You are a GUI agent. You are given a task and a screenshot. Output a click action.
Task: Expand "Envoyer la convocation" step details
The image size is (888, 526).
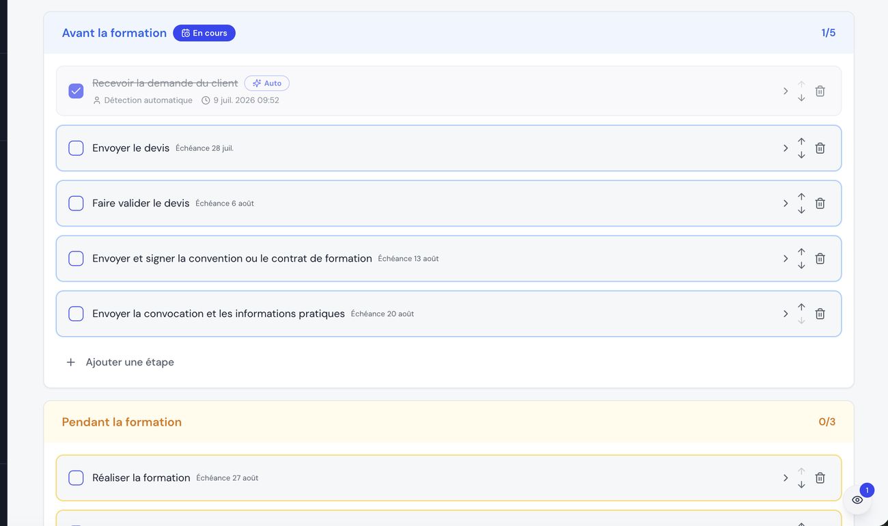coord(786,314)
